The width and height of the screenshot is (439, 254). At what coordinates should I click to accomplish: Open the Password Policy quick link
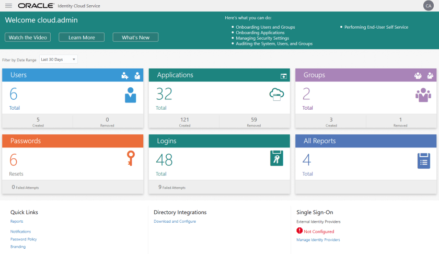click(24, 239)
